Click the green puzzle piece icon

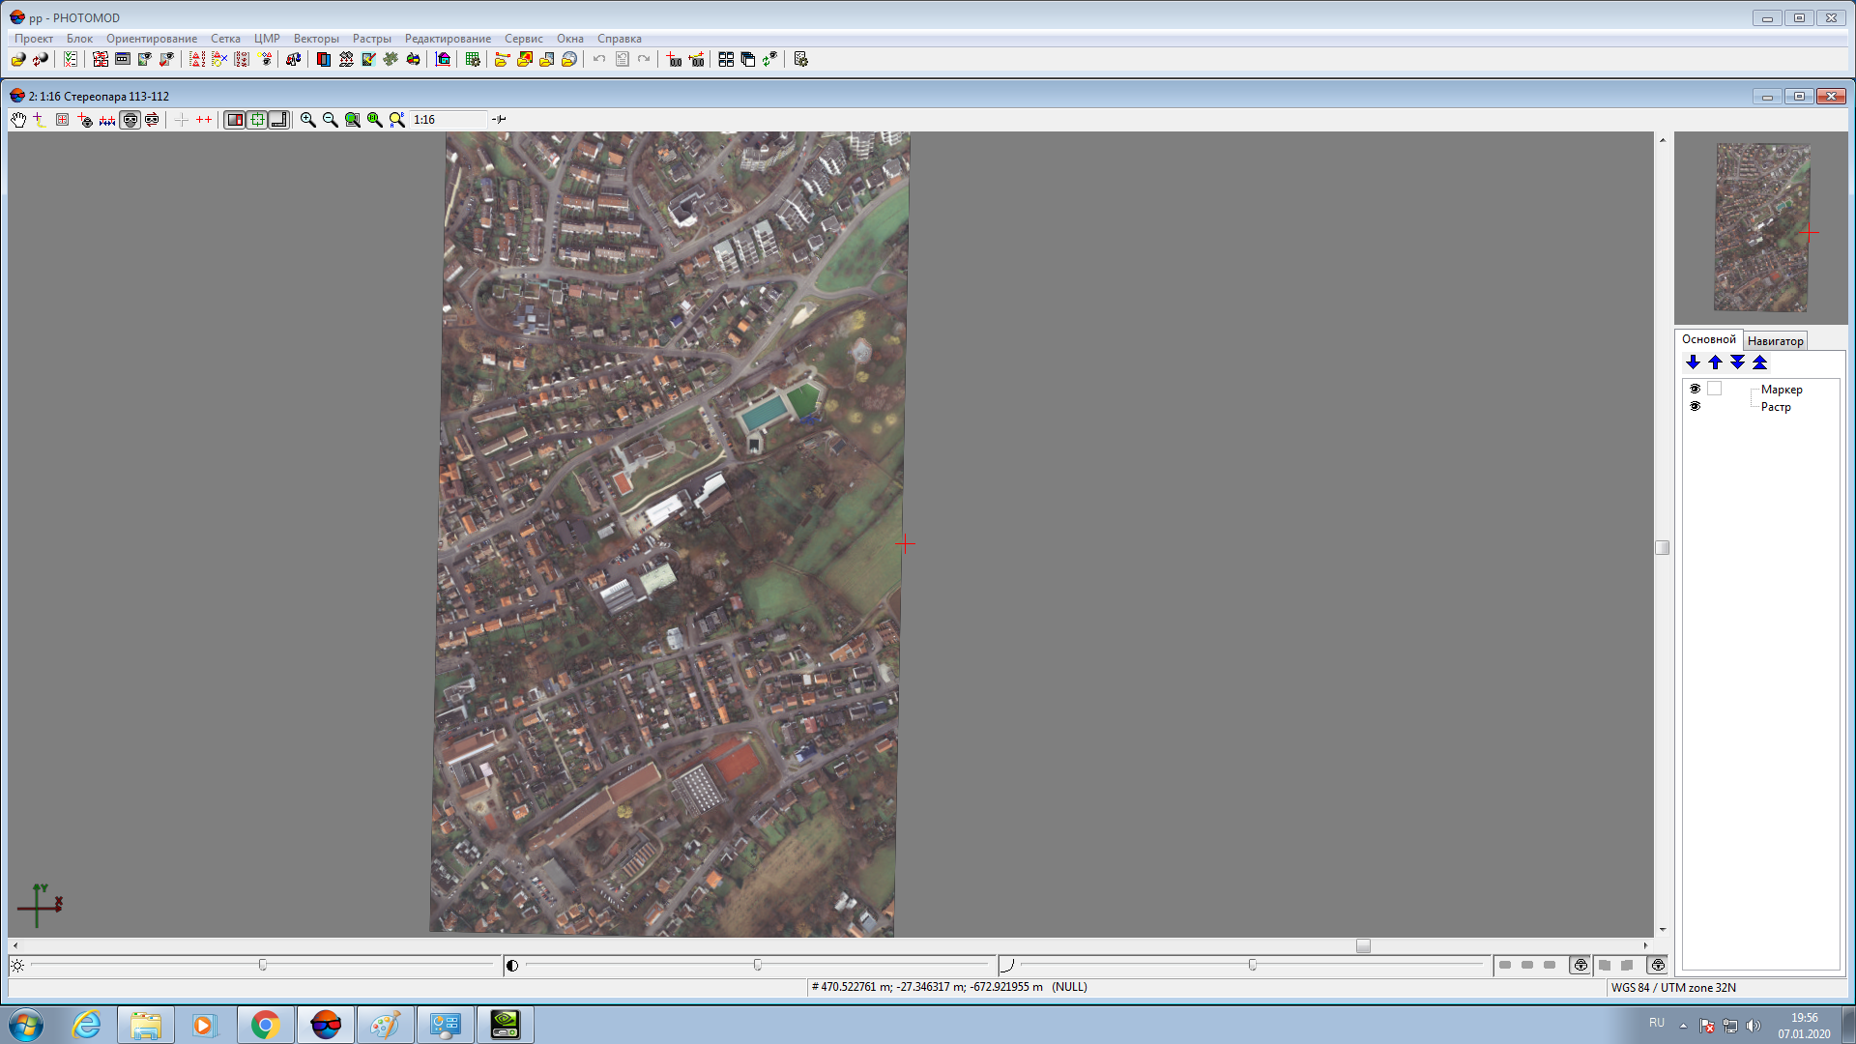click(391, 60)
